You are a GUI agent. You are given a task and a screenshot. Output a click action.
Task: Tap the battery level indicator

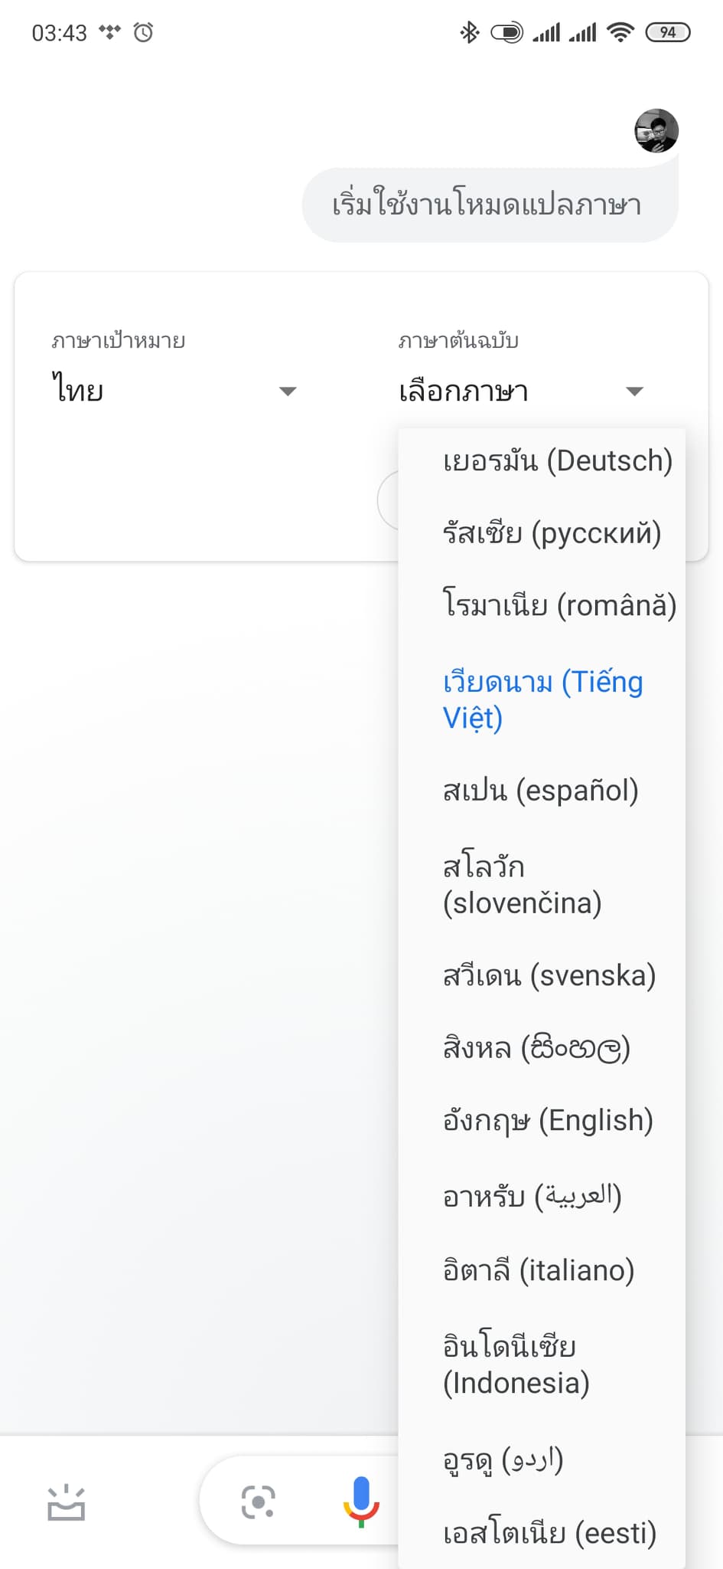click(x=668, y=32)
